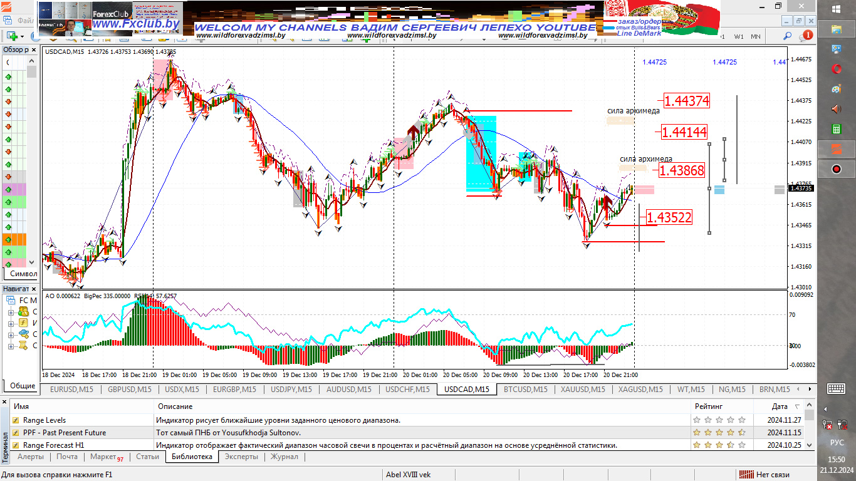
Task: Close the Market Watch panel
Action: point(34,49)
